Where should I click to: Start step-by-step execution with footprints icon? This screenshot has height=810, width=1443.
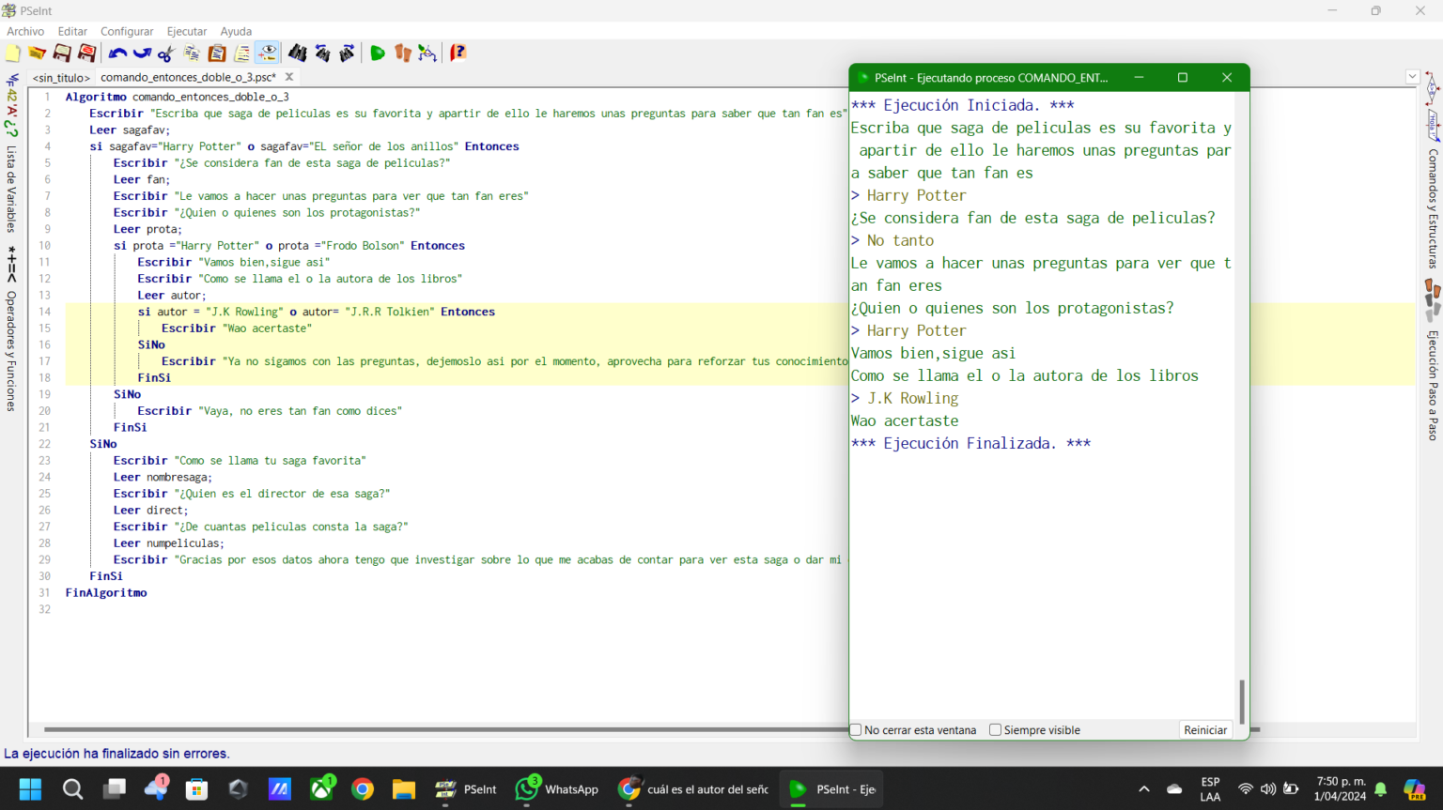pos(402,53)
